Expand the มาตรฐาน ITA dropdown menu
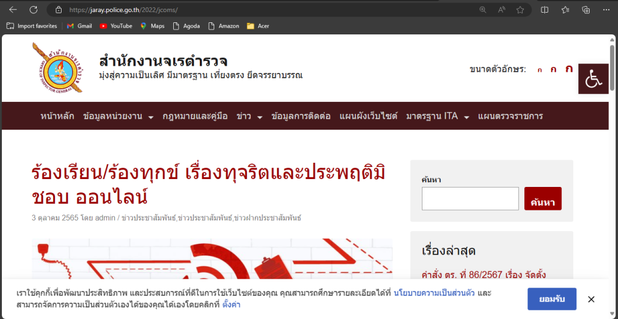The width and height of the screenshot is (618, 319). tap(438, 116)
